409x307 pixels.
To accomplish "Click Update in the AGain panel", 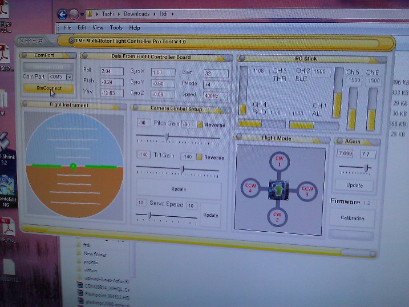I will coord(354,185).
